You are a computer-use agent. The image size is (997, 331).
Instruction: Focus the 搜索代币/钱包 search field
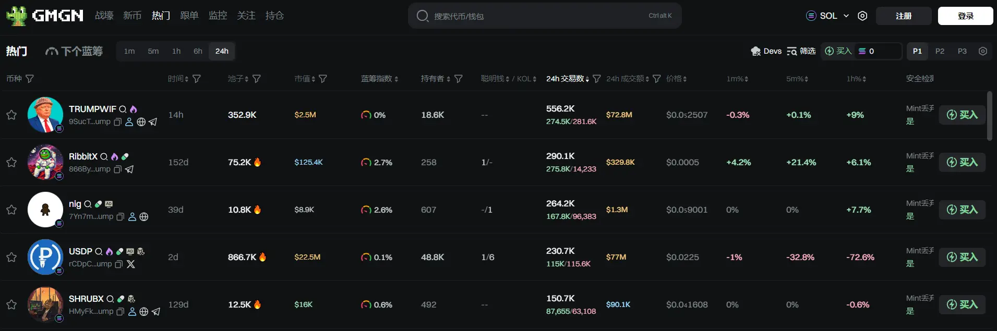(x=537, y=16)
